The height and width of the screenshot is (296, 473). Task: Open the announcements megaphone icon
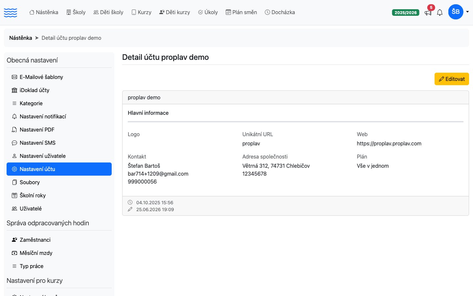428,13
